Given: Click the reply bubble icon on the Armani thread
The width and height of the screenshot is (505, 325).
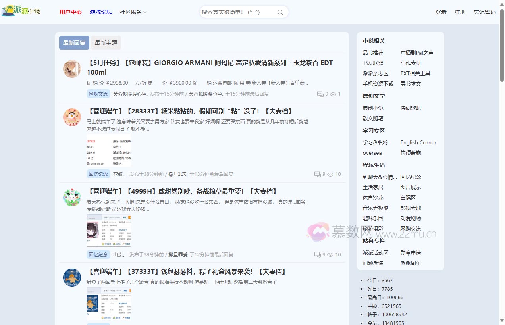Looking at the screenshot, I should pos(320,94).
